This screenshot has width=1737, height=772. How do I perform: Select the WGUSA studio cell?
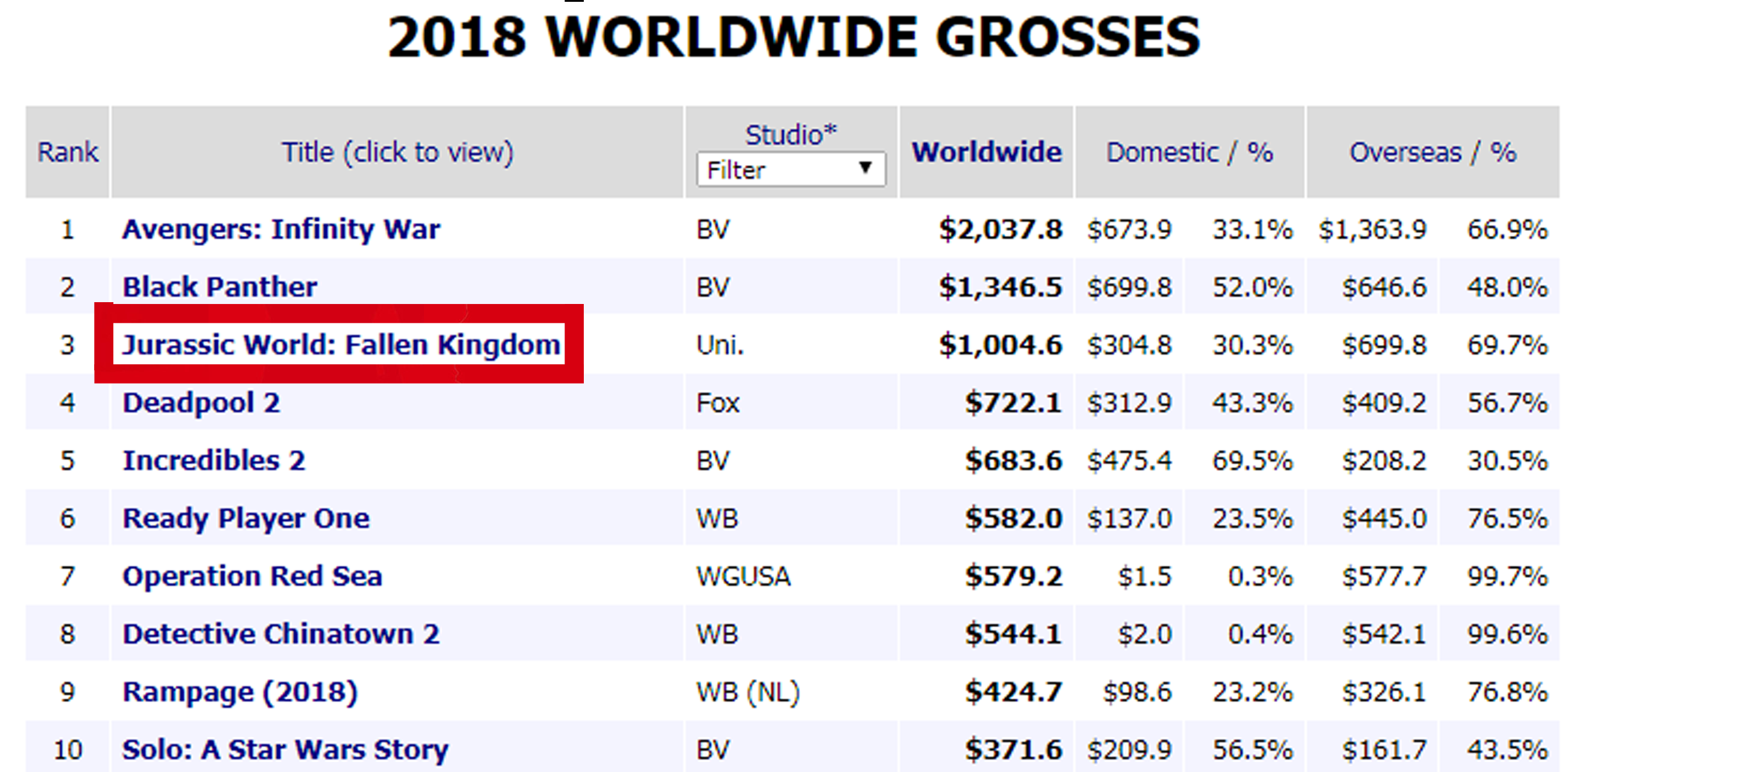pyautogui.click(x=743, y=577)
